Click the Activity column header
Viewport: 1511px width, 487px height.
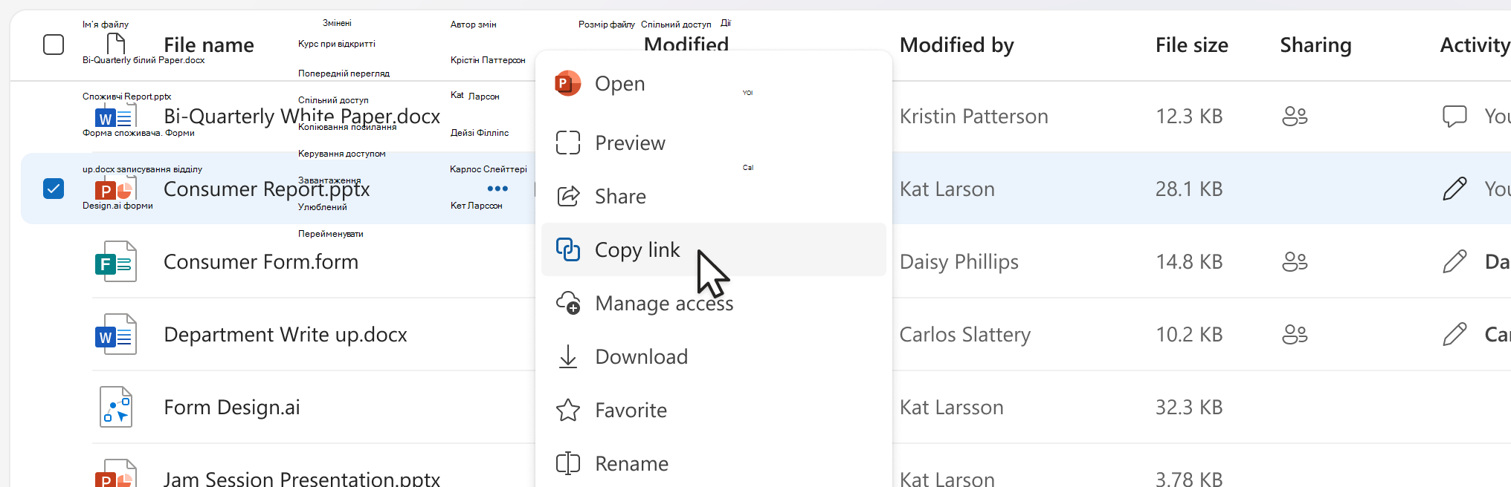pyautogui.click(x=1475, y=45)
